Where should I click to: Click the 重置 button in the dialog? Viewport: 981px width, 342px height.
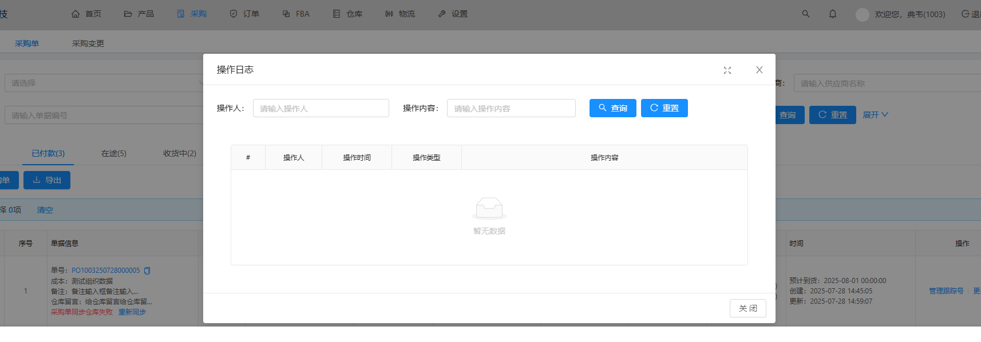coord(664,108)
